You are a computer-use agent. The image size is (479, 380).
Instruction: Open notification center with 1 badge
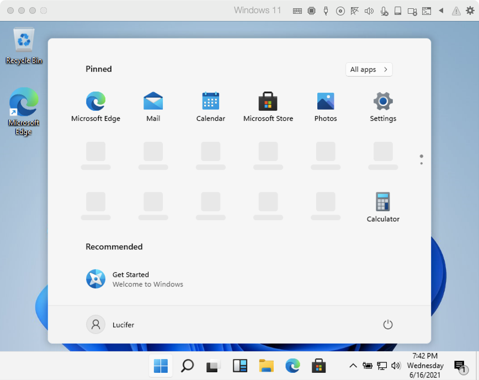click(461, 367)
